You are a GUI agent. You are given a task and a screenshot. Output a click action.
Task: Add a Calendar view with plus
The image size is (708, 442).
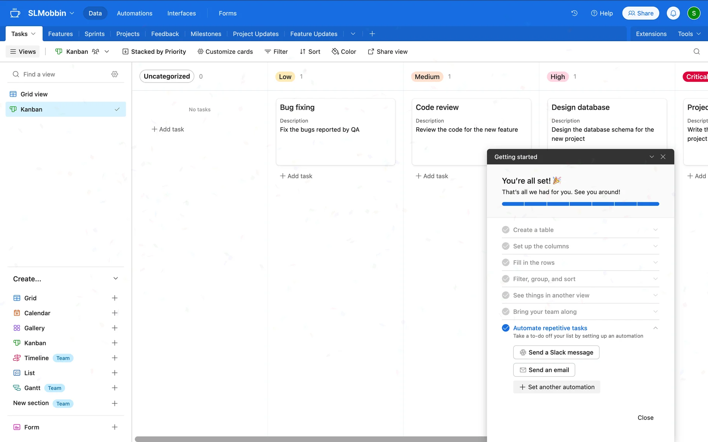click(x=115, y=313)
